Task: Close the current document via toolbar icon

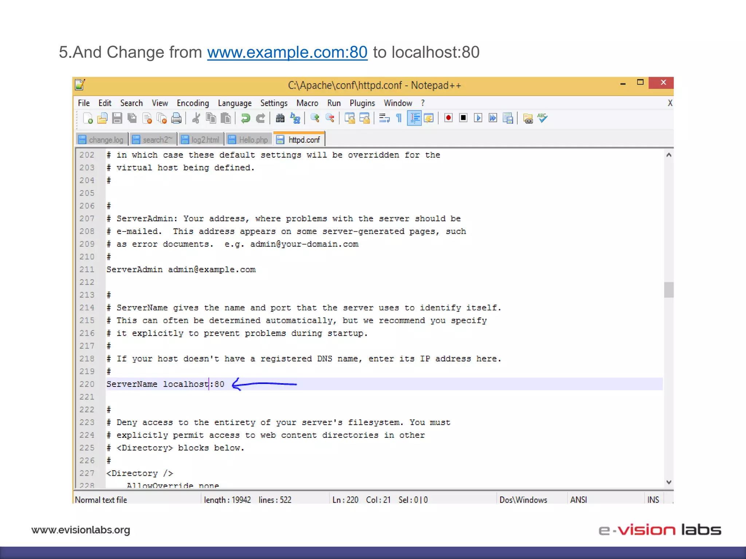Action: click(147, 118)
